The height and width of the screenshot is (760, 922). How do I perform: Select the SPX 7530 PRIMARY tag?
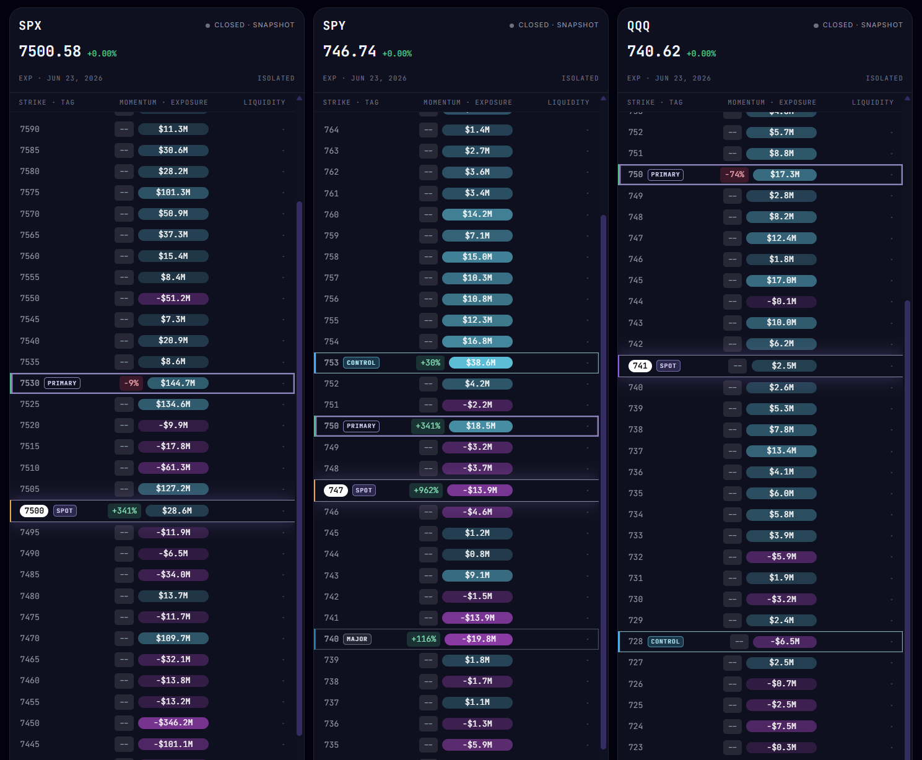(x=63, y=383)
